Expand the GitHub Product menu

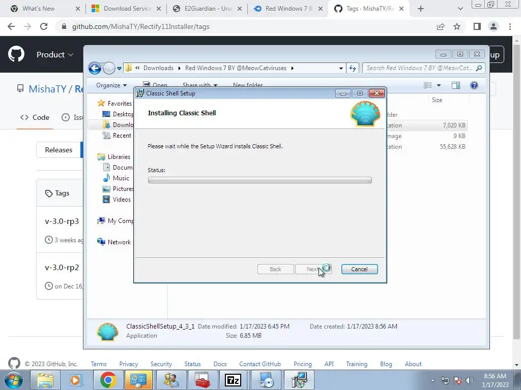tap(55, 54)
